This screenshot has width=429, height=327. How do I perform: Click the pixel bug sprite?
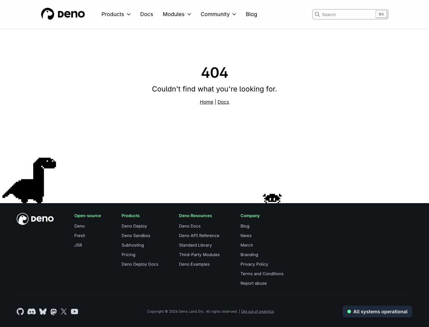pyautogui.click(x=272, y=198)
